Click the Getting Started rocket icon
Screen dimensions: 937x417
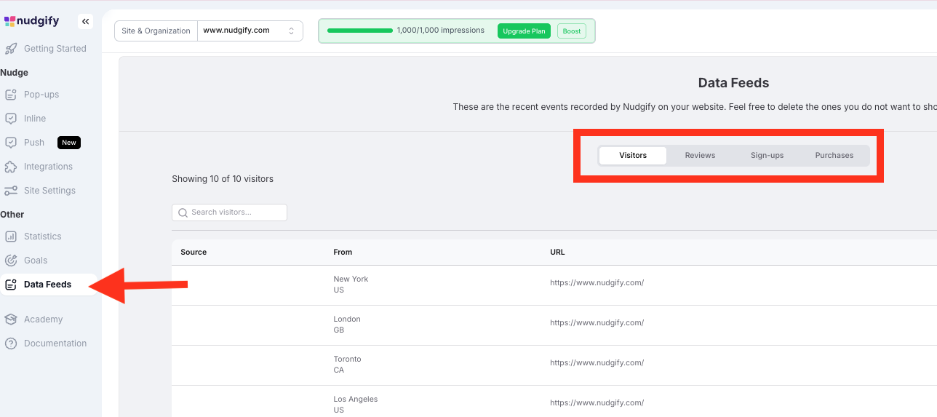11,49
